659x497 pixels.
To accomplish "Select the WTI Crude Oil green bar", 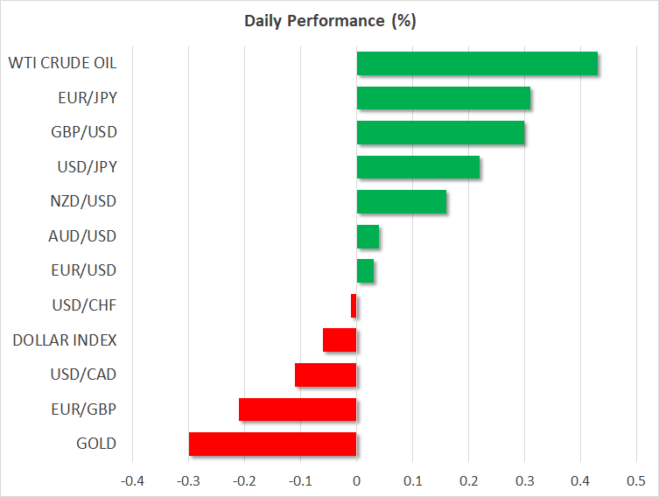I will [477, 64].
